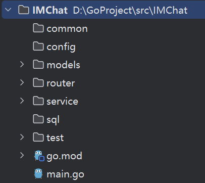205x183 pixels.
Task: Collapse the IMChat project root node
Action: pyautogui.click(x=8, y=10)
